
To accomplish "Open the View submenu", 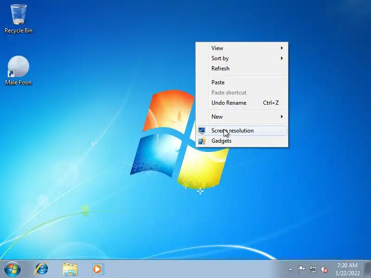I will click(x=242, y=48).
